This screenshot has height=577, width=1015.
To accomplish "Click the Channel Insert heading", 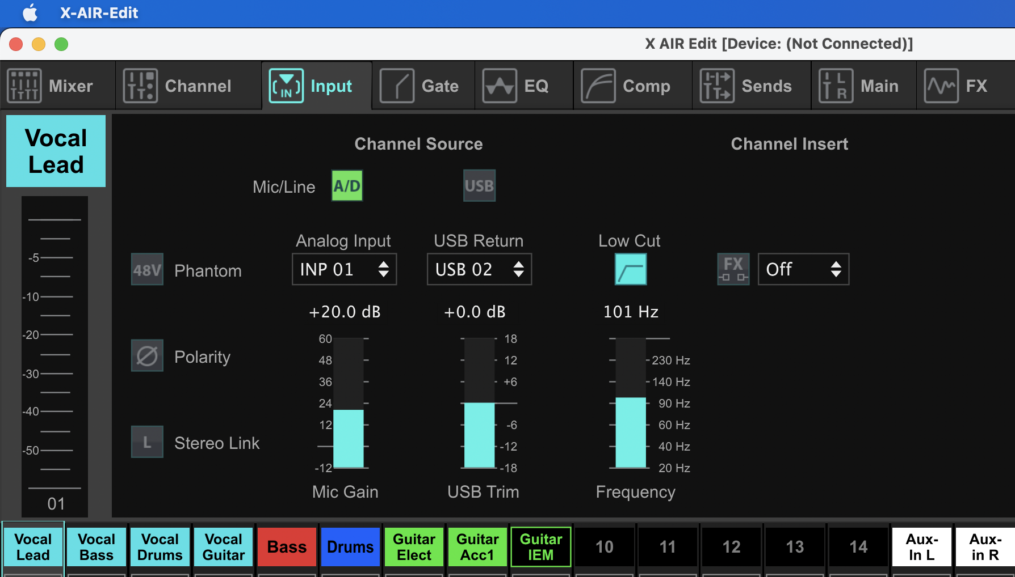I will pos(790,144).
